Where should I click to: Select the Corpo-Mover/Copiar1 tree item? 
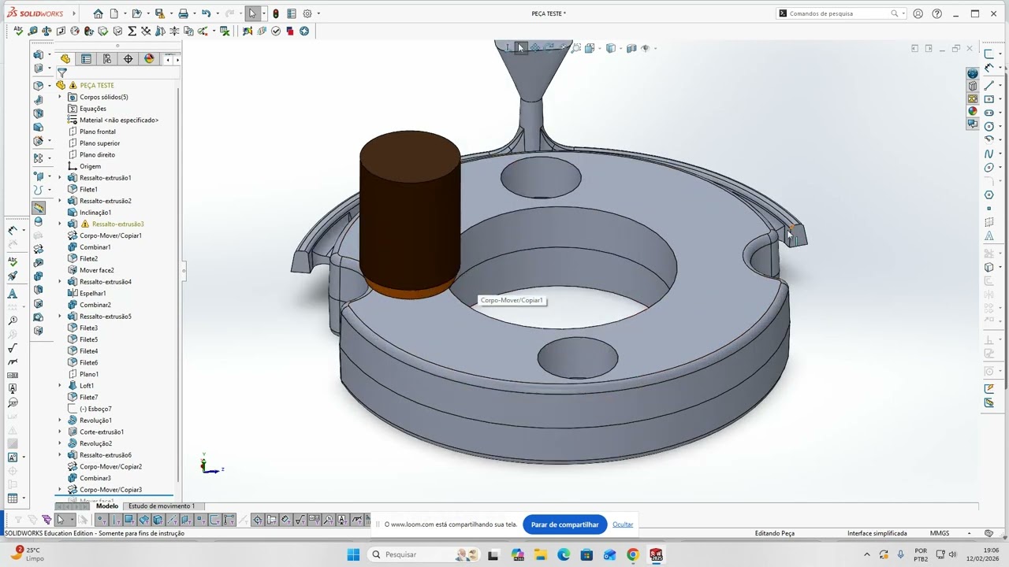point(110,235)
